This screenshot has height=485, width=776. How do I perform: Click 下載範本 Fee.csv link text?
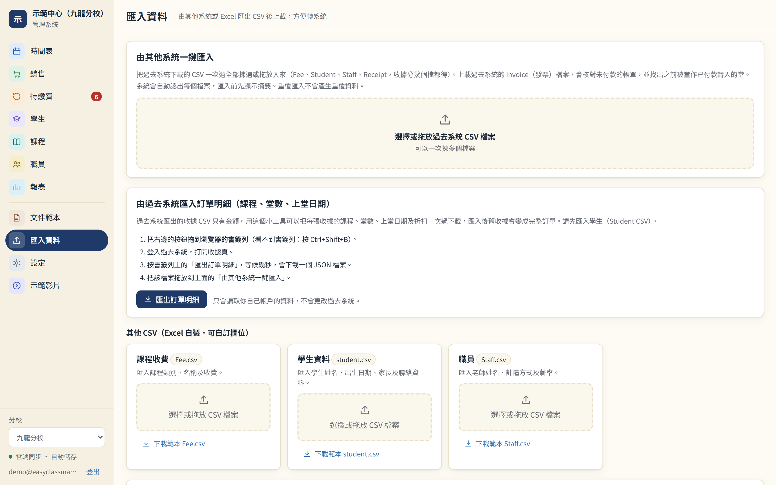coord(179,443)
